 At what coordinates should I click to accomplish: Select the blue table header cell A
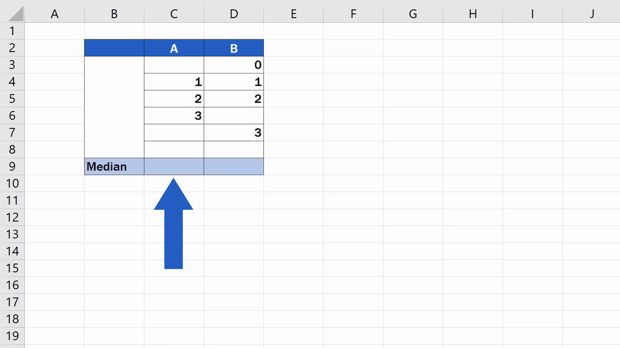click(x=174, y=48)
